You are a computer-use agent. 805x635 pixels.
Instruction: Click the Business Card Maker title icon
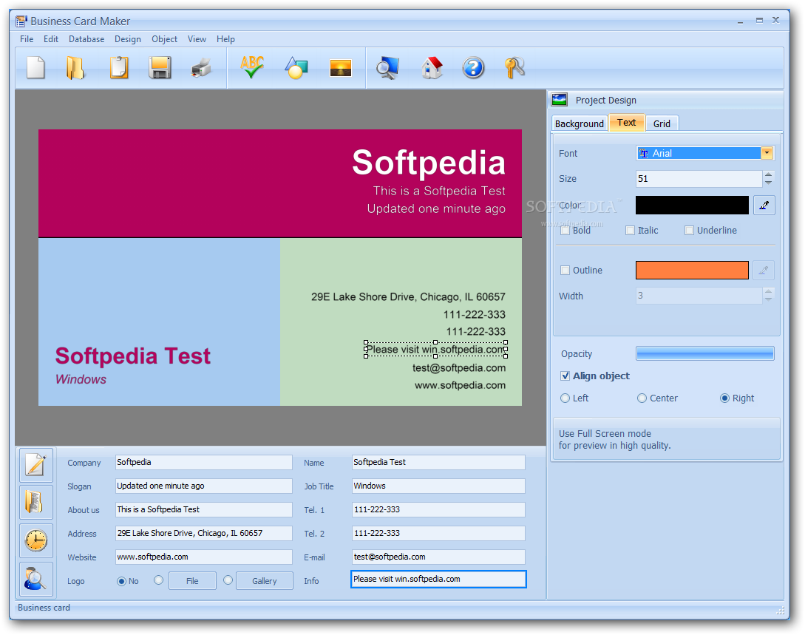pyautogui.click(x=21, y=21)
